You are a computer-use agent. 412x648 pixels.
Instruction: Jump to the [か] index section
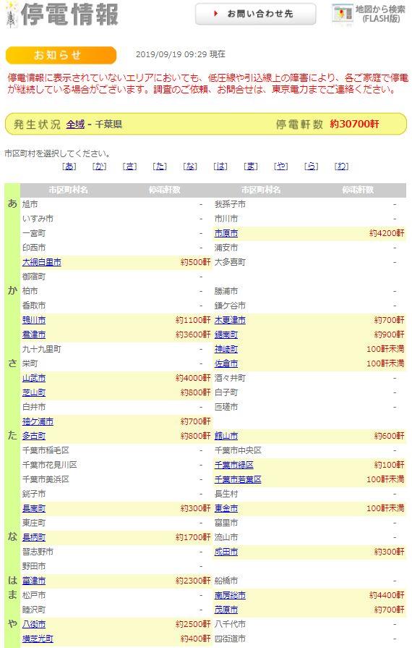coord(99,166)
